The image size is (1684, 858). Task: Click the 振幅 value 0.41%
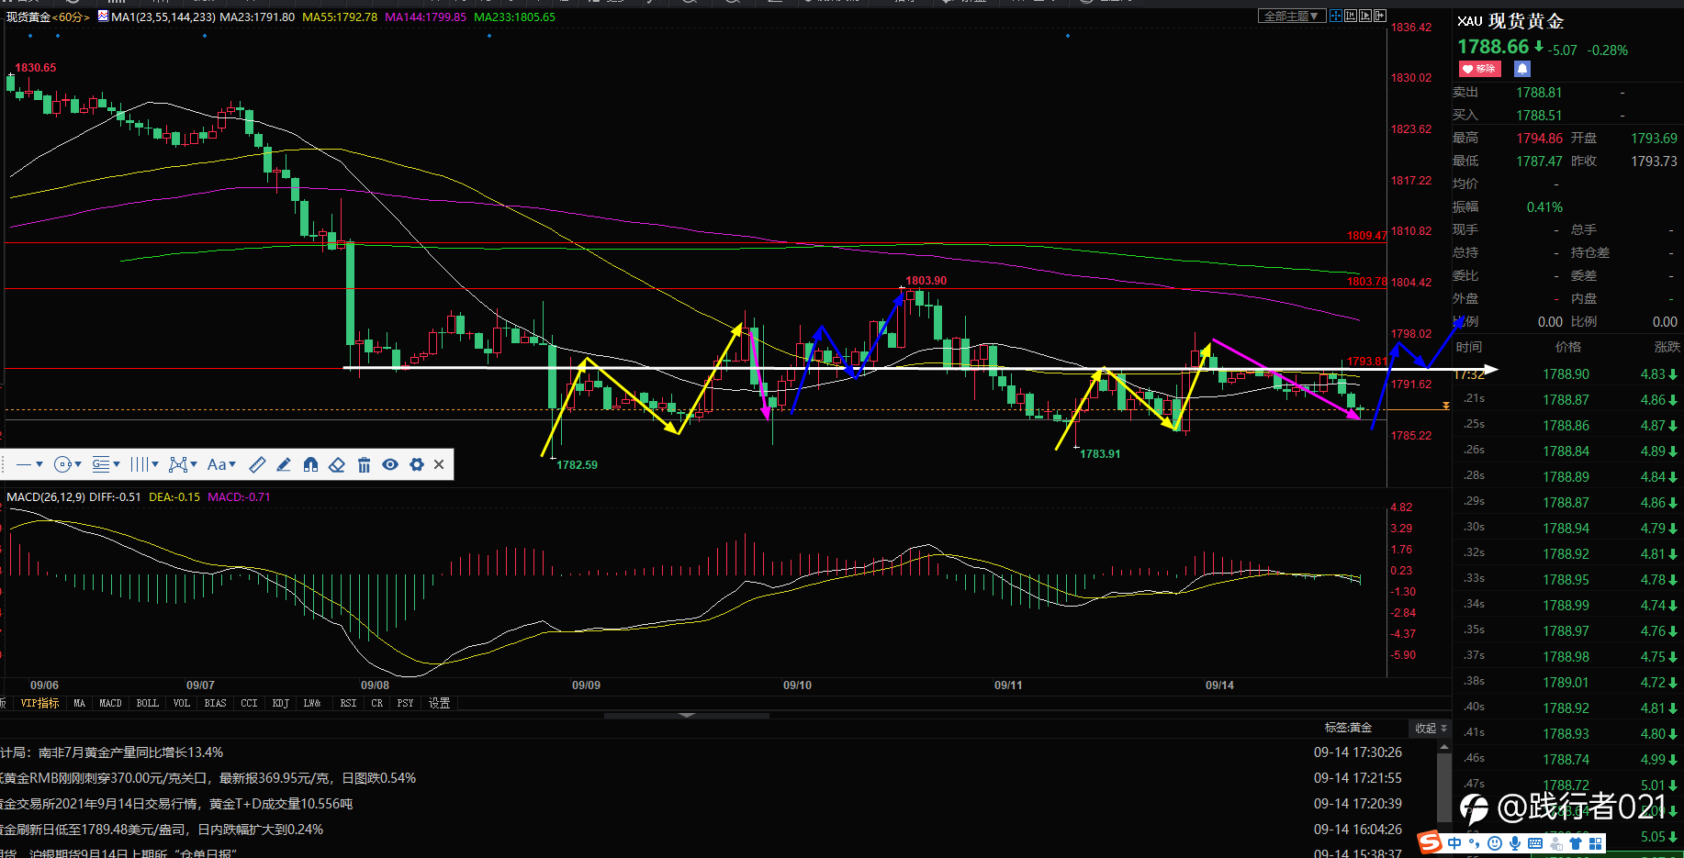(x=1544, y=207)
